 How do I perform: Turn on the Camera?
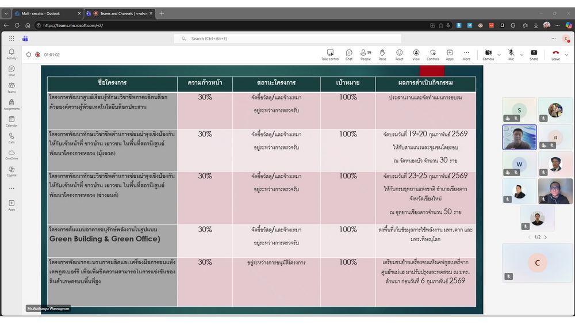coord(488,55)
